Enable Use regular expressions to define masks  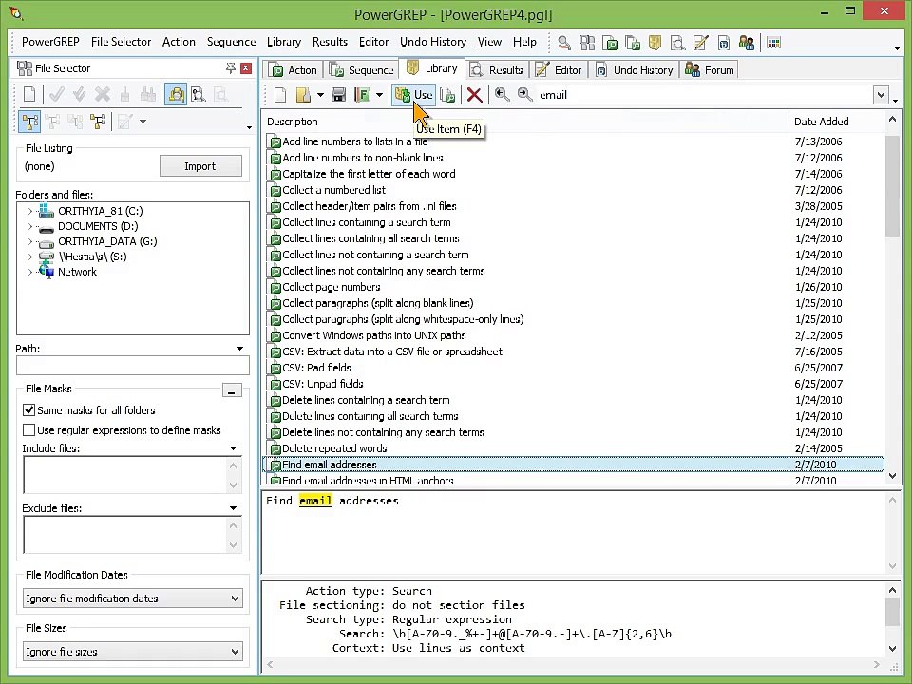[x=28, y=430]
